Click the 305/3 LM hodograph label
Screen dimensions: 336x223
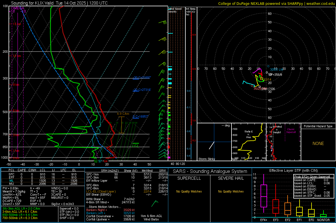(276, 69)
